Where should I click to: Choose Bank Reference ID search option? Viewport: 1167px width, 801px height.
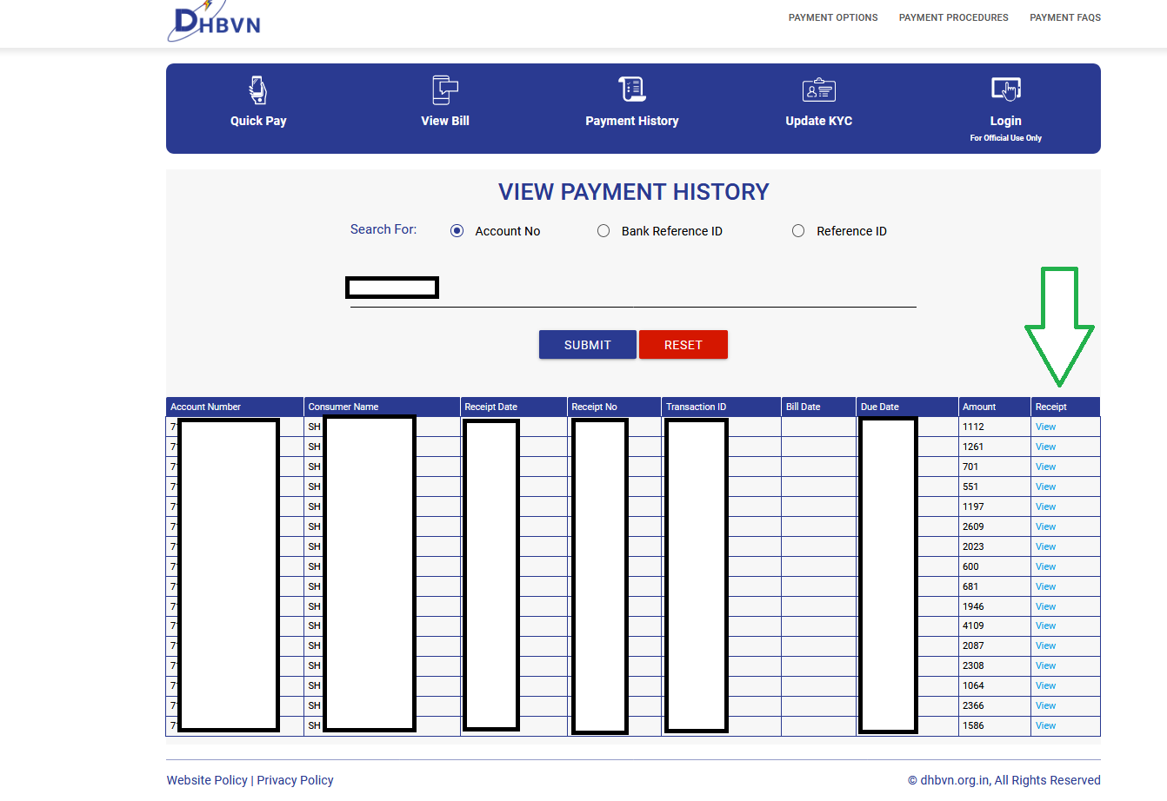pyautogui.click(x=604, y=230)
